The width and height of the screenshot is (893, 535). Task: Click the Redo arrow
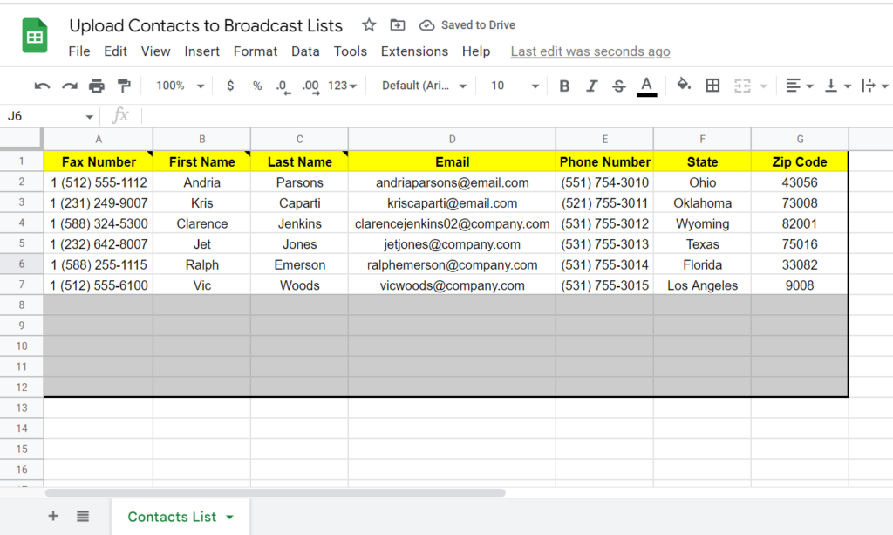pos(70,86)
